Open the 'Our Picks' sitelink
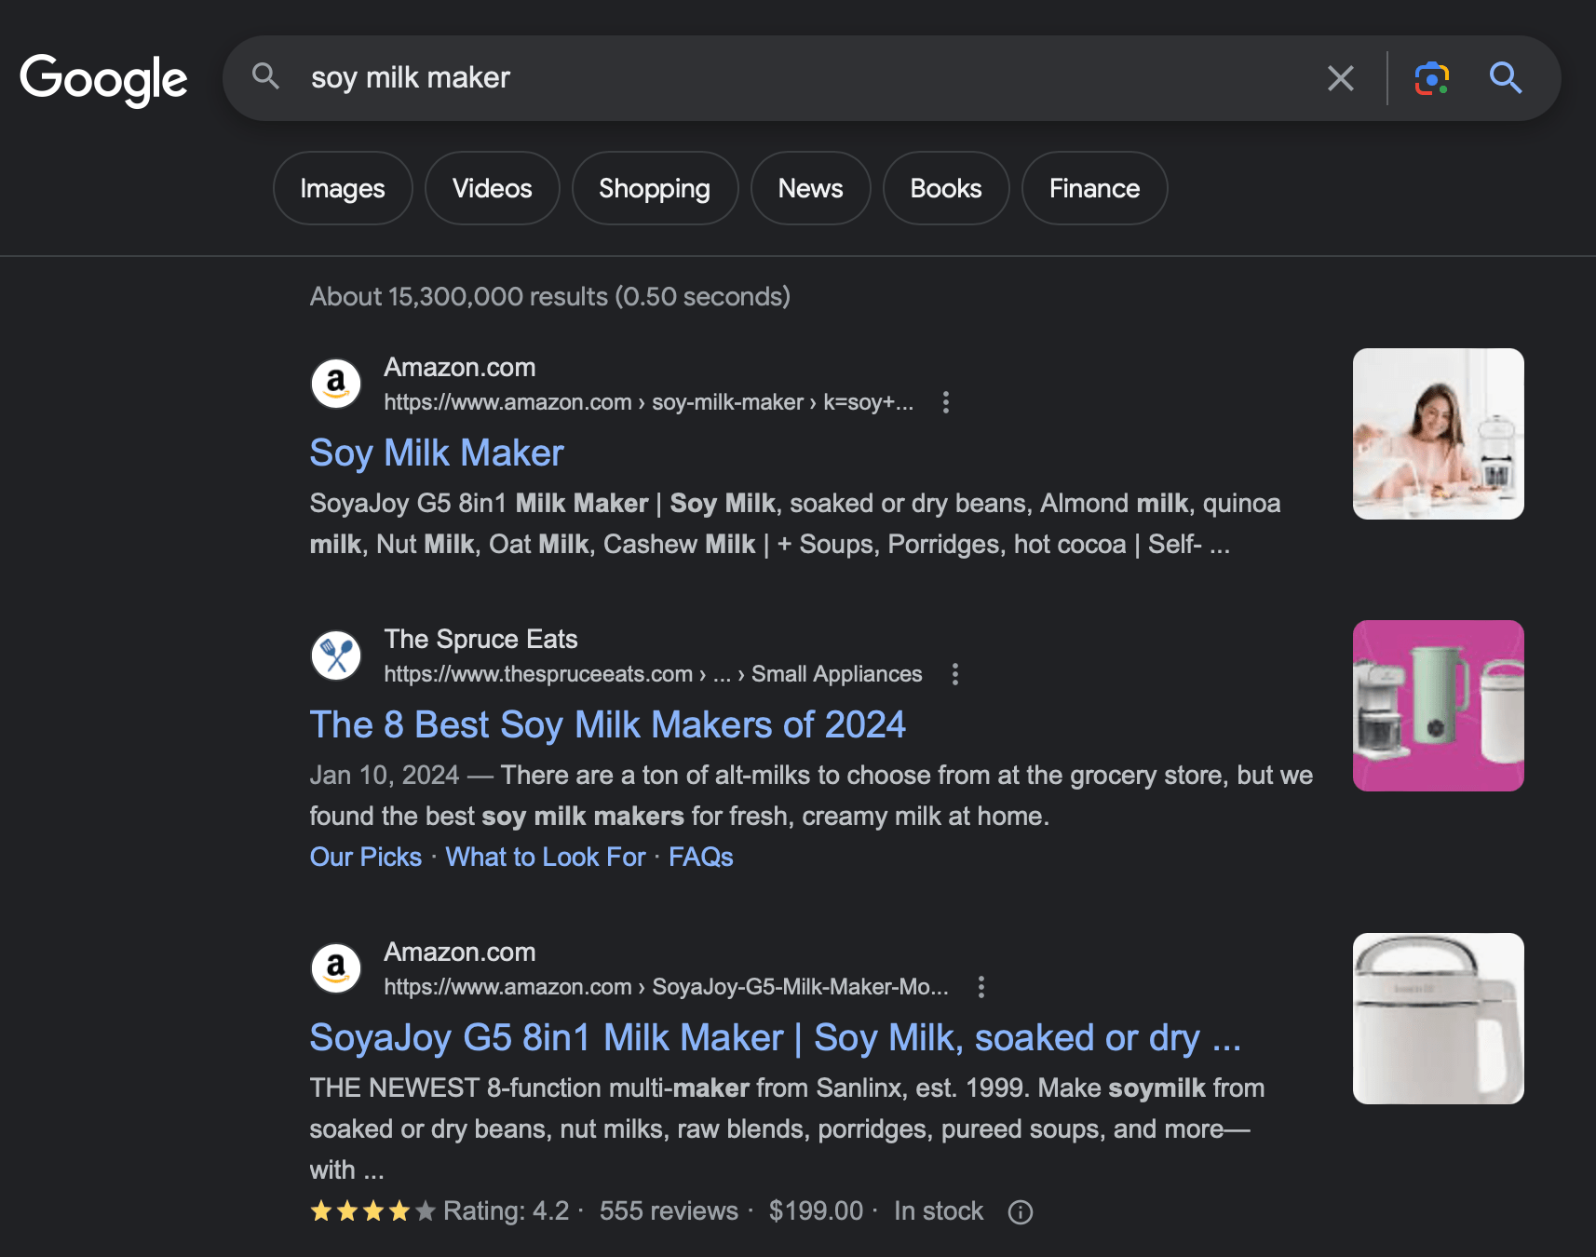The image size is (1596, 1257). tap(366, 857)
